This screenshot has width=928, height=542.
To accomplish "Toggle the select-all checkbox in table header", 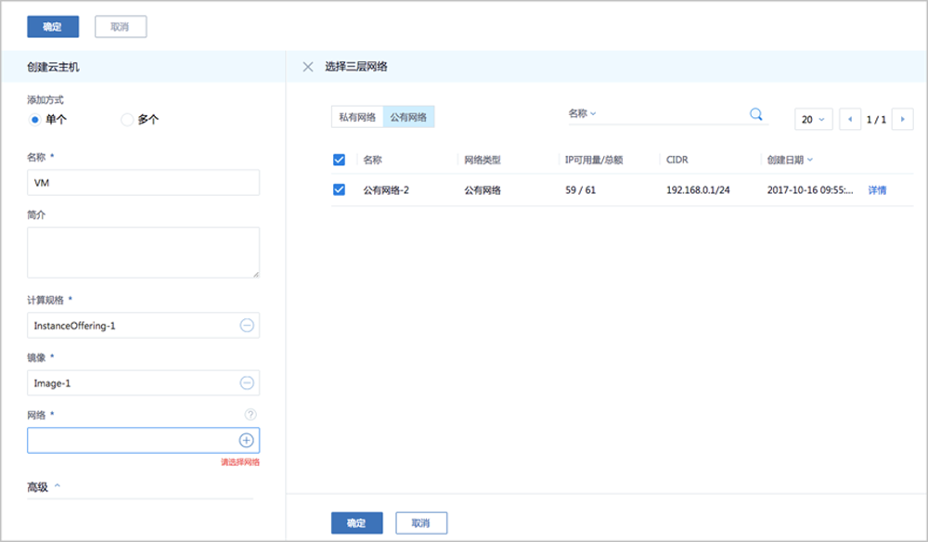I will [x=339, y=160].
